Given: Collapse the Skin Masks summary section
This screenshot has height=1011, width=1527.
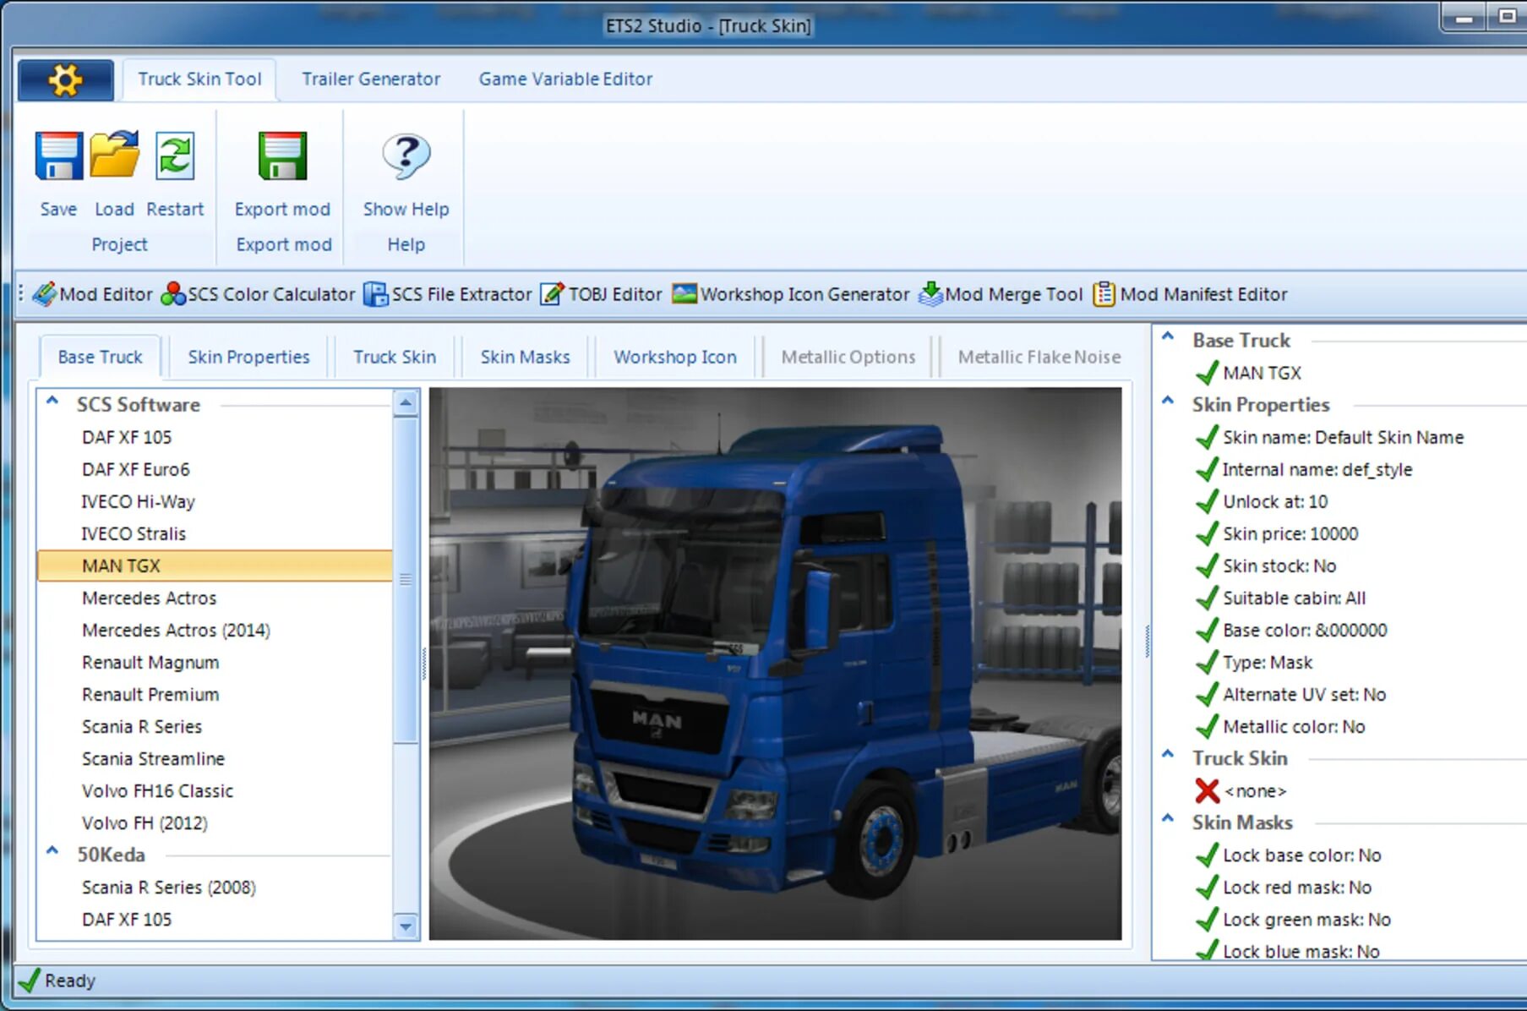Looking at the screenshot, I should (x=1168, y=818).
